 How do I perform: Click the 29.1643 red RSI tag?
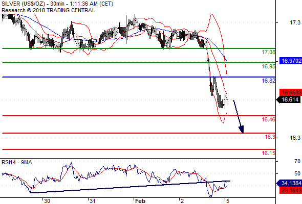[x=291, y=190]
